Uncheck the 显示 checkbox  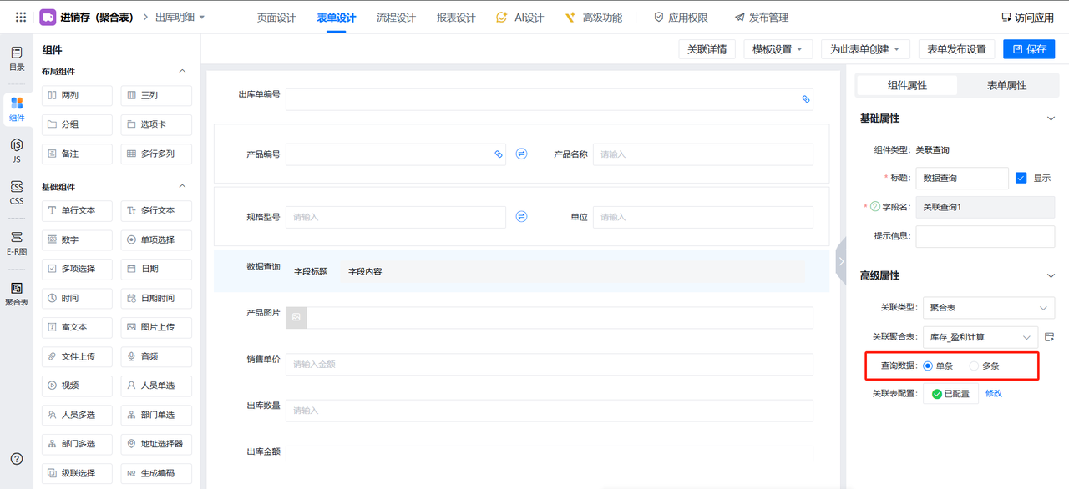1021,178
